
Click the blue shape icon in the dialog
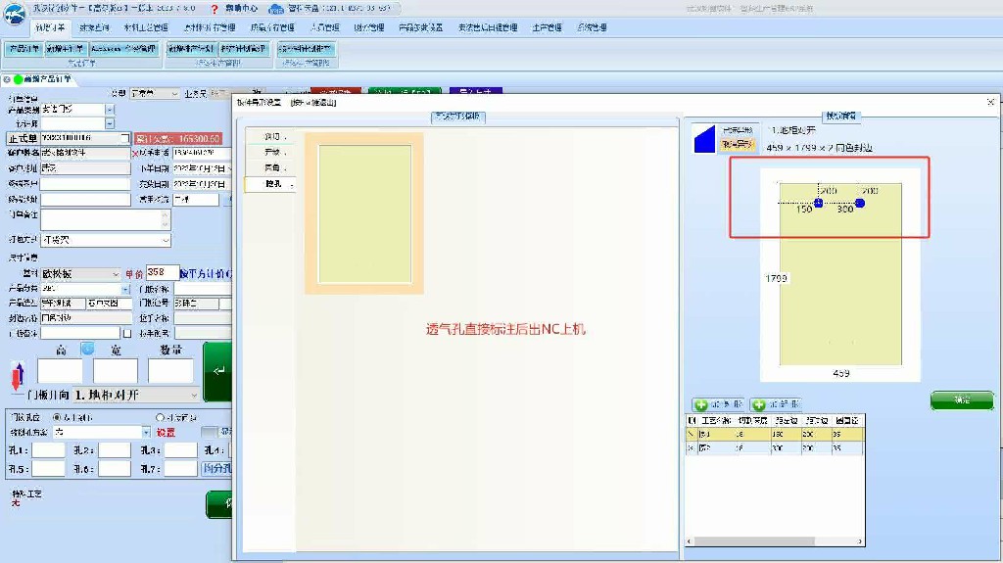click(x=704, y=139)
